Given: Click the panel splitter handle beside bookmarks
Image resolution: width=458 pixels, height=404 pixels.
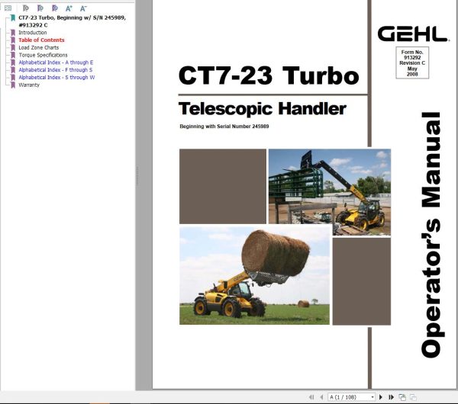Looking at the screenshot, I should 137,176.
